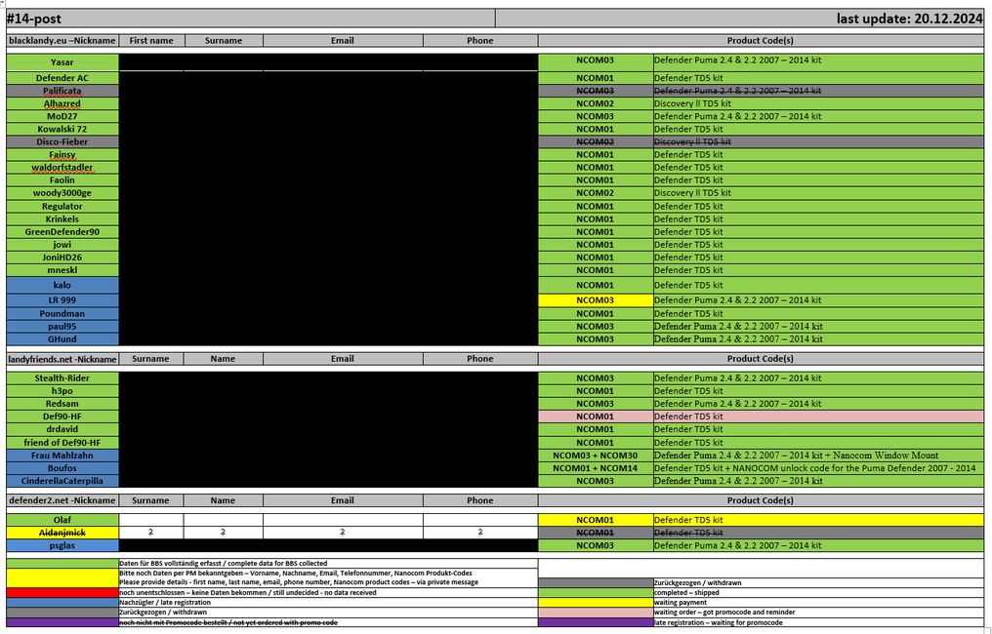Click Discovery II TD5 kit in Alhazred row
The image size is (992, 634).
tap(818, 103)
